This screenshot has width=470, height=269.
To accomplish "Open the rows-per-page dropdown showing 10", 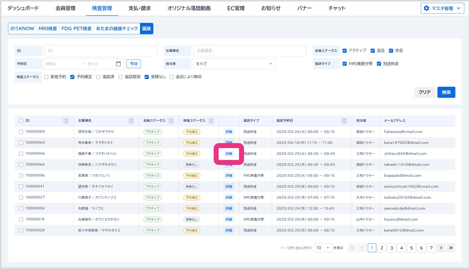I will tap(323, 248).
